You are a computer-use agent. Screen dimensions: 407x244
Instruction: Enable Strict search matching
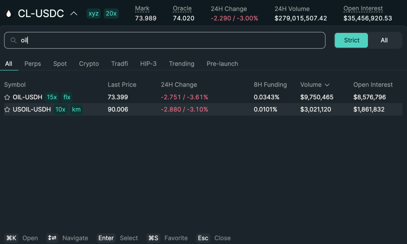tap(351, 40)
